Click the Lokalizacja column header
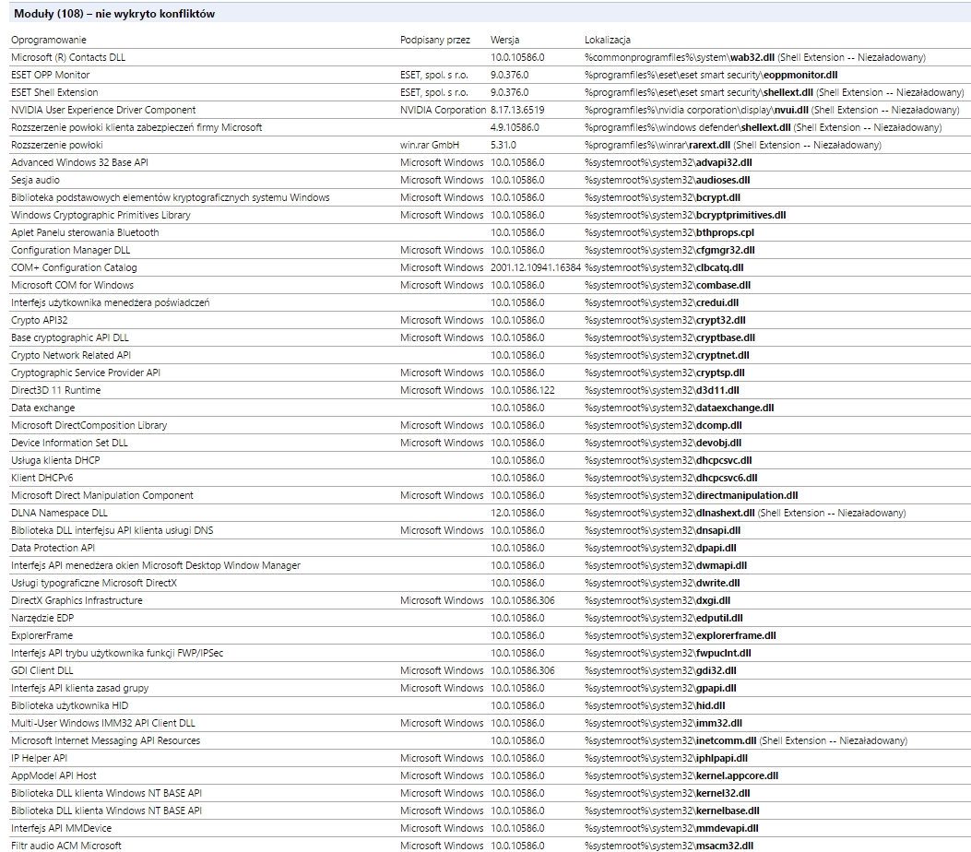The width and height of the screenshot is (971, 852). (x=608, y=40)
